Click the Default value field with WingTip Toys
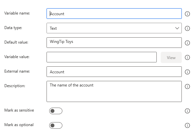The image size is (194, 135). [x=114, y=43]
